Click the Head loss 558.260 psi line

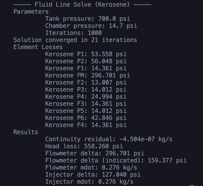(x=84, y=146)
